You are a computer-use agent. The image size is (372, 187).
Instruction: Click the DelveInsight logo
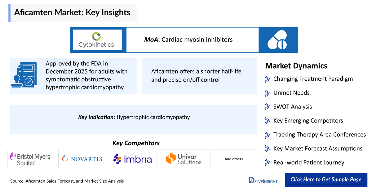pos(263,180)
